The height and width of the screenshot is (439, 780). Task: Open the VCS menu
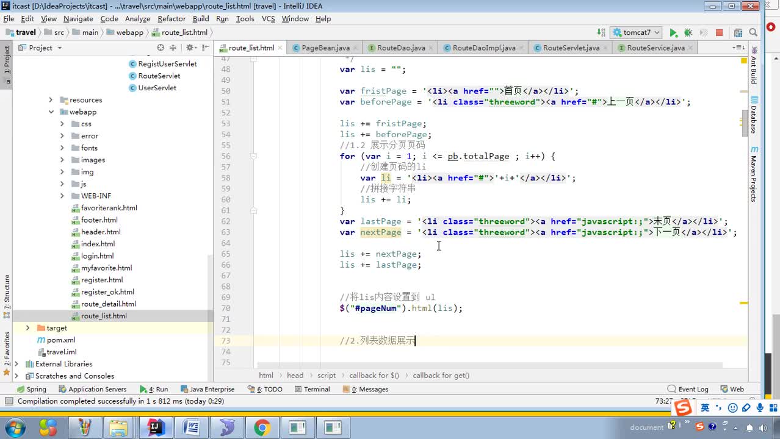(x=269, y=19)
